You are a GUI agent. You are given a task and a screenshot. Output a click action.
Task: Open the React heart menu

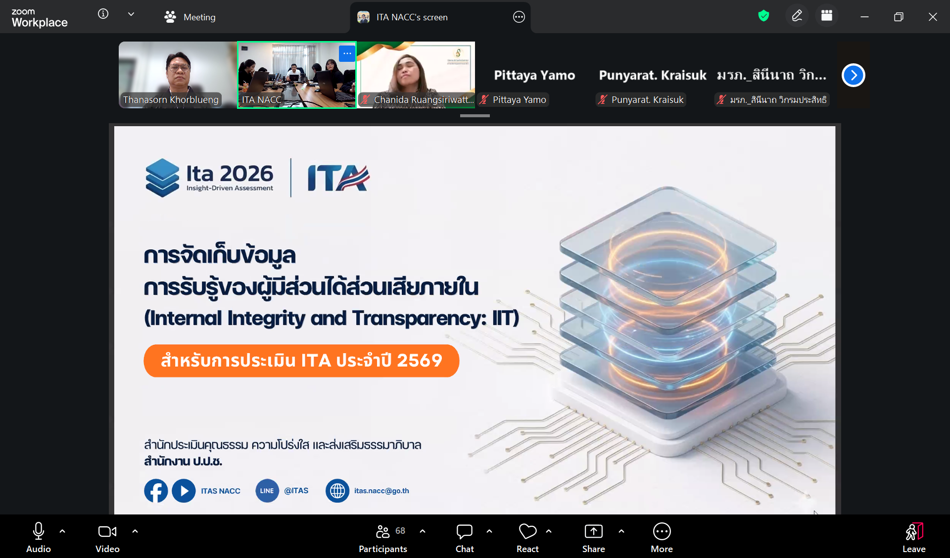(527, 537)
